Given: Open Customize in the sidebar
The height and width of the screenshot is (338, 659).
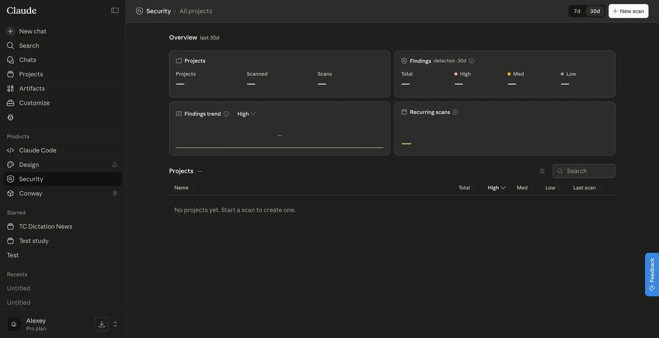Looking at the screenshot, I should pos(63,103).
